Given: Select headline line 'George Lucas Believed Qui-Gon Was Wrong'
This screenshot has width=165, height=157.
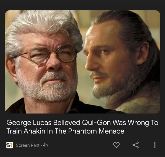Looking at the screenshot, I should pos(77,123).
